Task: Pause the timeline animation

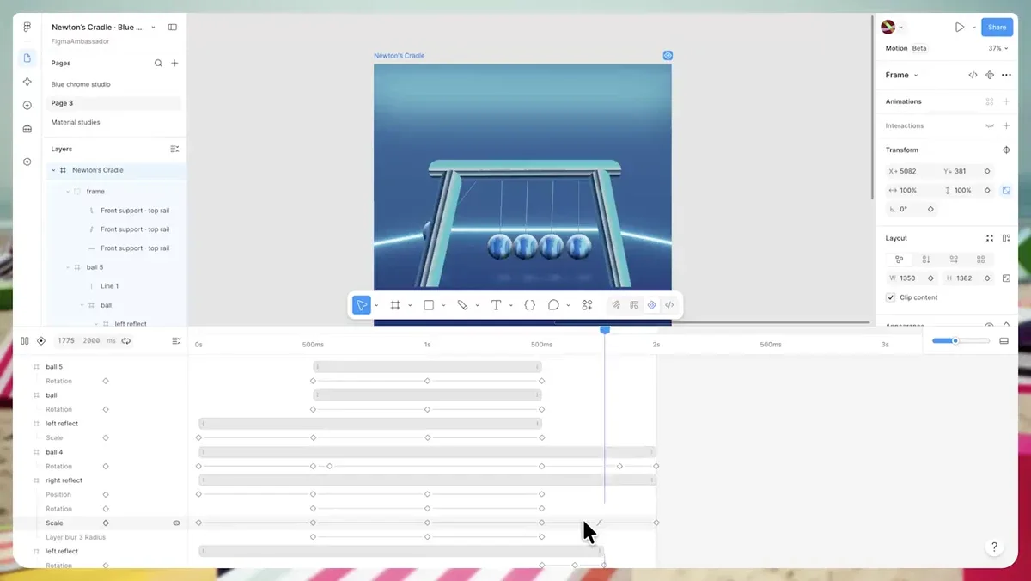Action: coord(24,341)
